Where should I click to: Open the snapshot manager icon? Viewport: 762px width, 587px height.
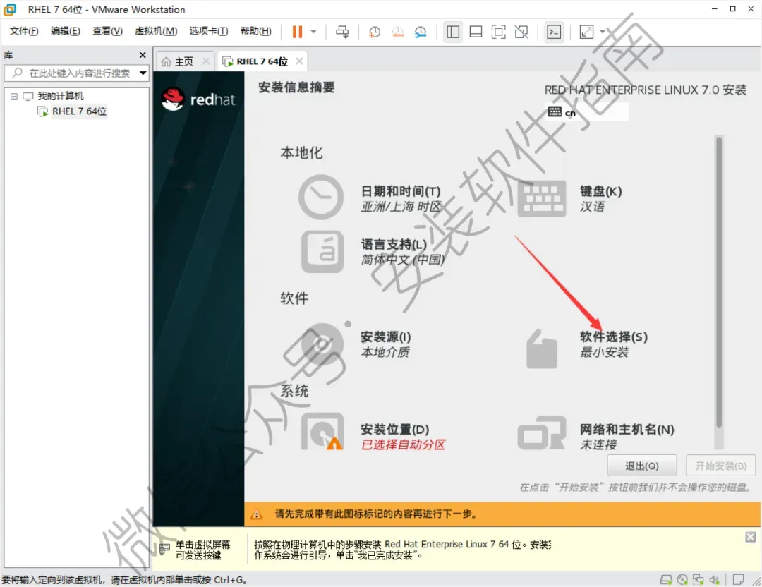421,32
